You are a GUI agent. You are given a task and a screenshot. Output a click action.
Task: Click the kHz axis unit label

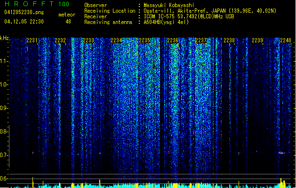click(x=4, y=38)
